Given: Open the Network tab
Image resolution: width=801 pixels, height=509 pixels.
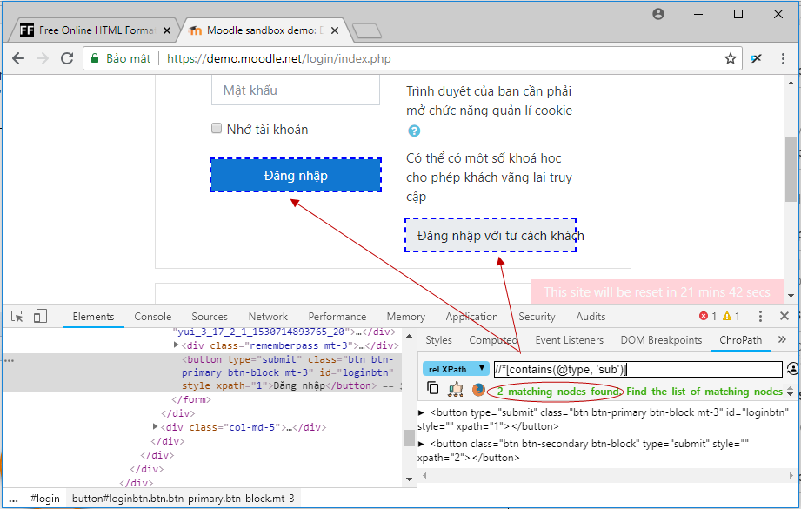Looking at the screenshot, I should 268,317.
